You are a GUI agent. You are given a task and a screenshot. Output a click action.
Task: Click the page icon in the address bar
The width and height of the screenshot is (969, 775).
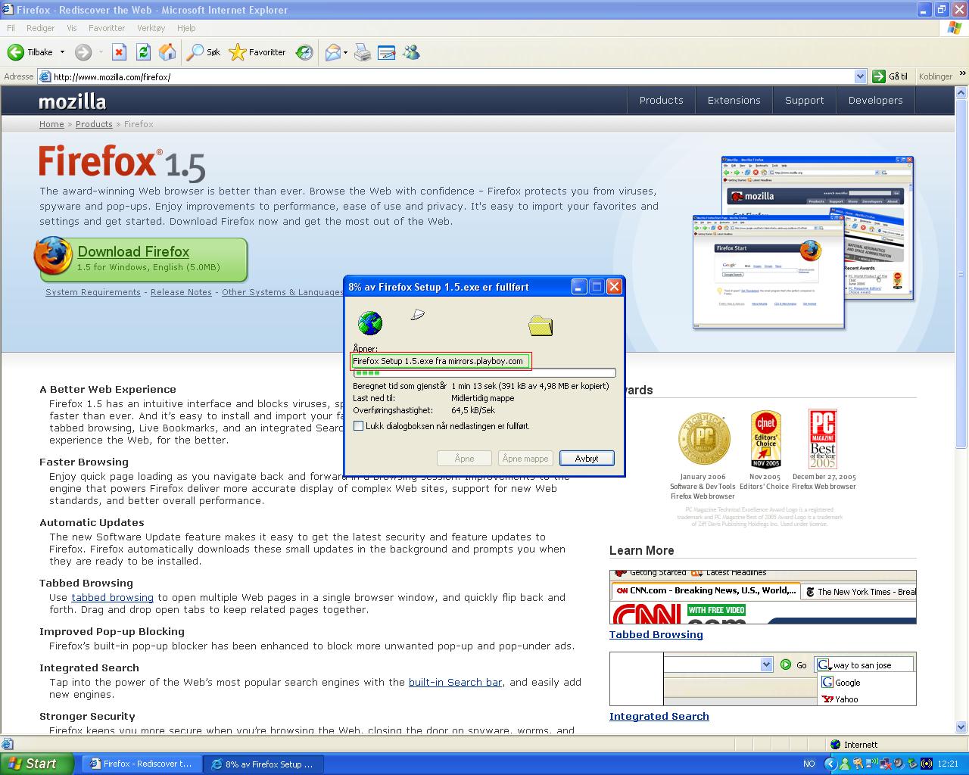[45, 76]
